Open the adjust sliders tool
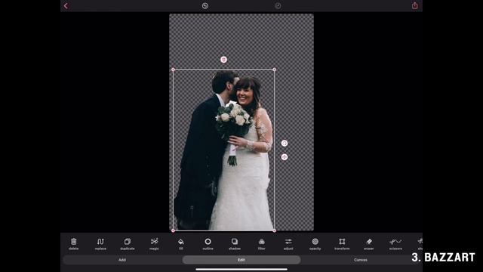This screenshot has height=272, width=483. [288, 243]
